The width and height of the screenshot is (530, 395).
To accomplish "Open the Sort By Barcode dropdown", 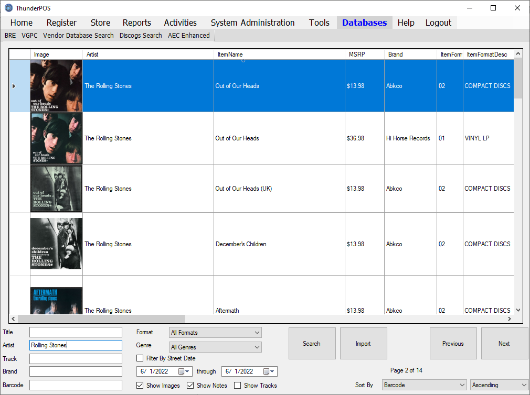I will [423, 385].
